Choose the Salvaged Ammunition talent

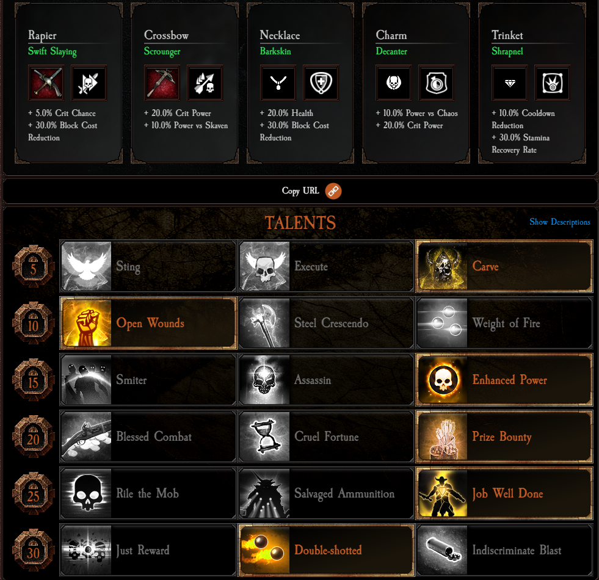click(326, 493)
